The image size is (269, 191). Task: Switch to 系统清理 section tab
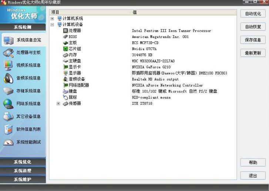pyautogui.click(x=23, y=171)
